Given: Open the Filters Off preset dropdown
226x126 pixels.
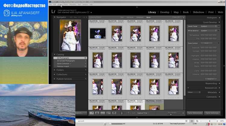Looking at the screenshot, I should (177, 17).
